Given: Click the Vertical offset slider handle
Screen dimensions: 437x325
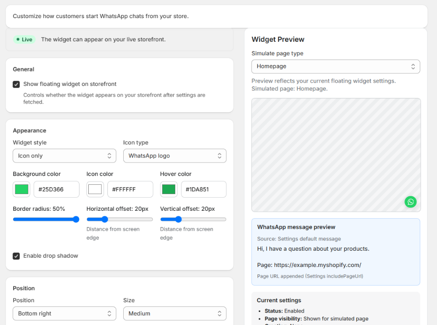Looking at the screenshot, I should click(179, 220).
